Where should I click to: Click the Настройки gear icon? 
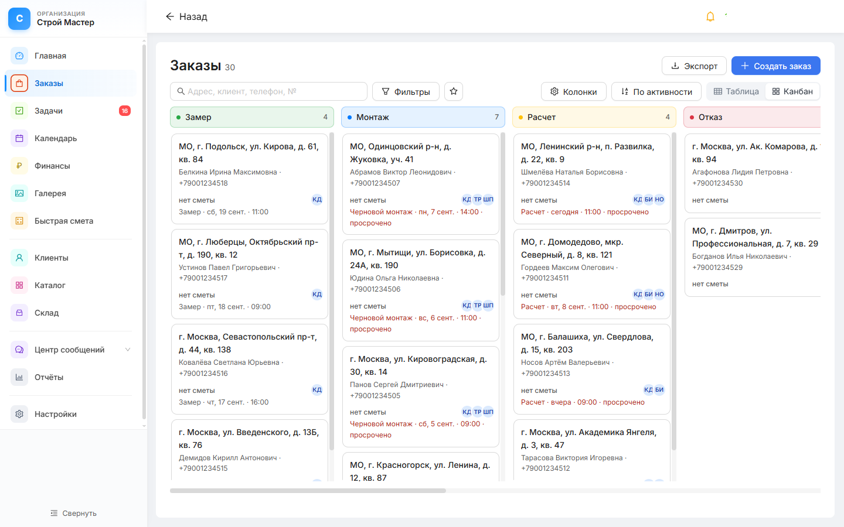point(19,414)
